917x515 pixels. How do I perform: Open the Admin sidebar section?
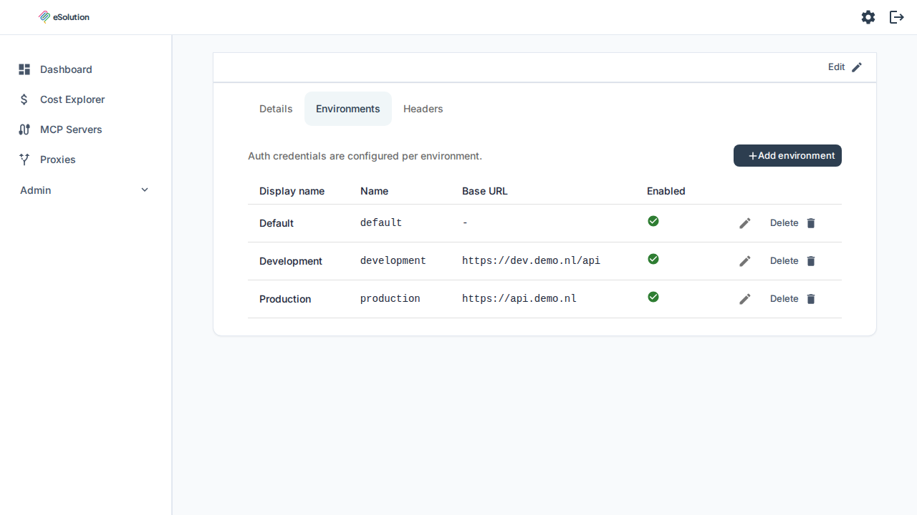point(85,190)
